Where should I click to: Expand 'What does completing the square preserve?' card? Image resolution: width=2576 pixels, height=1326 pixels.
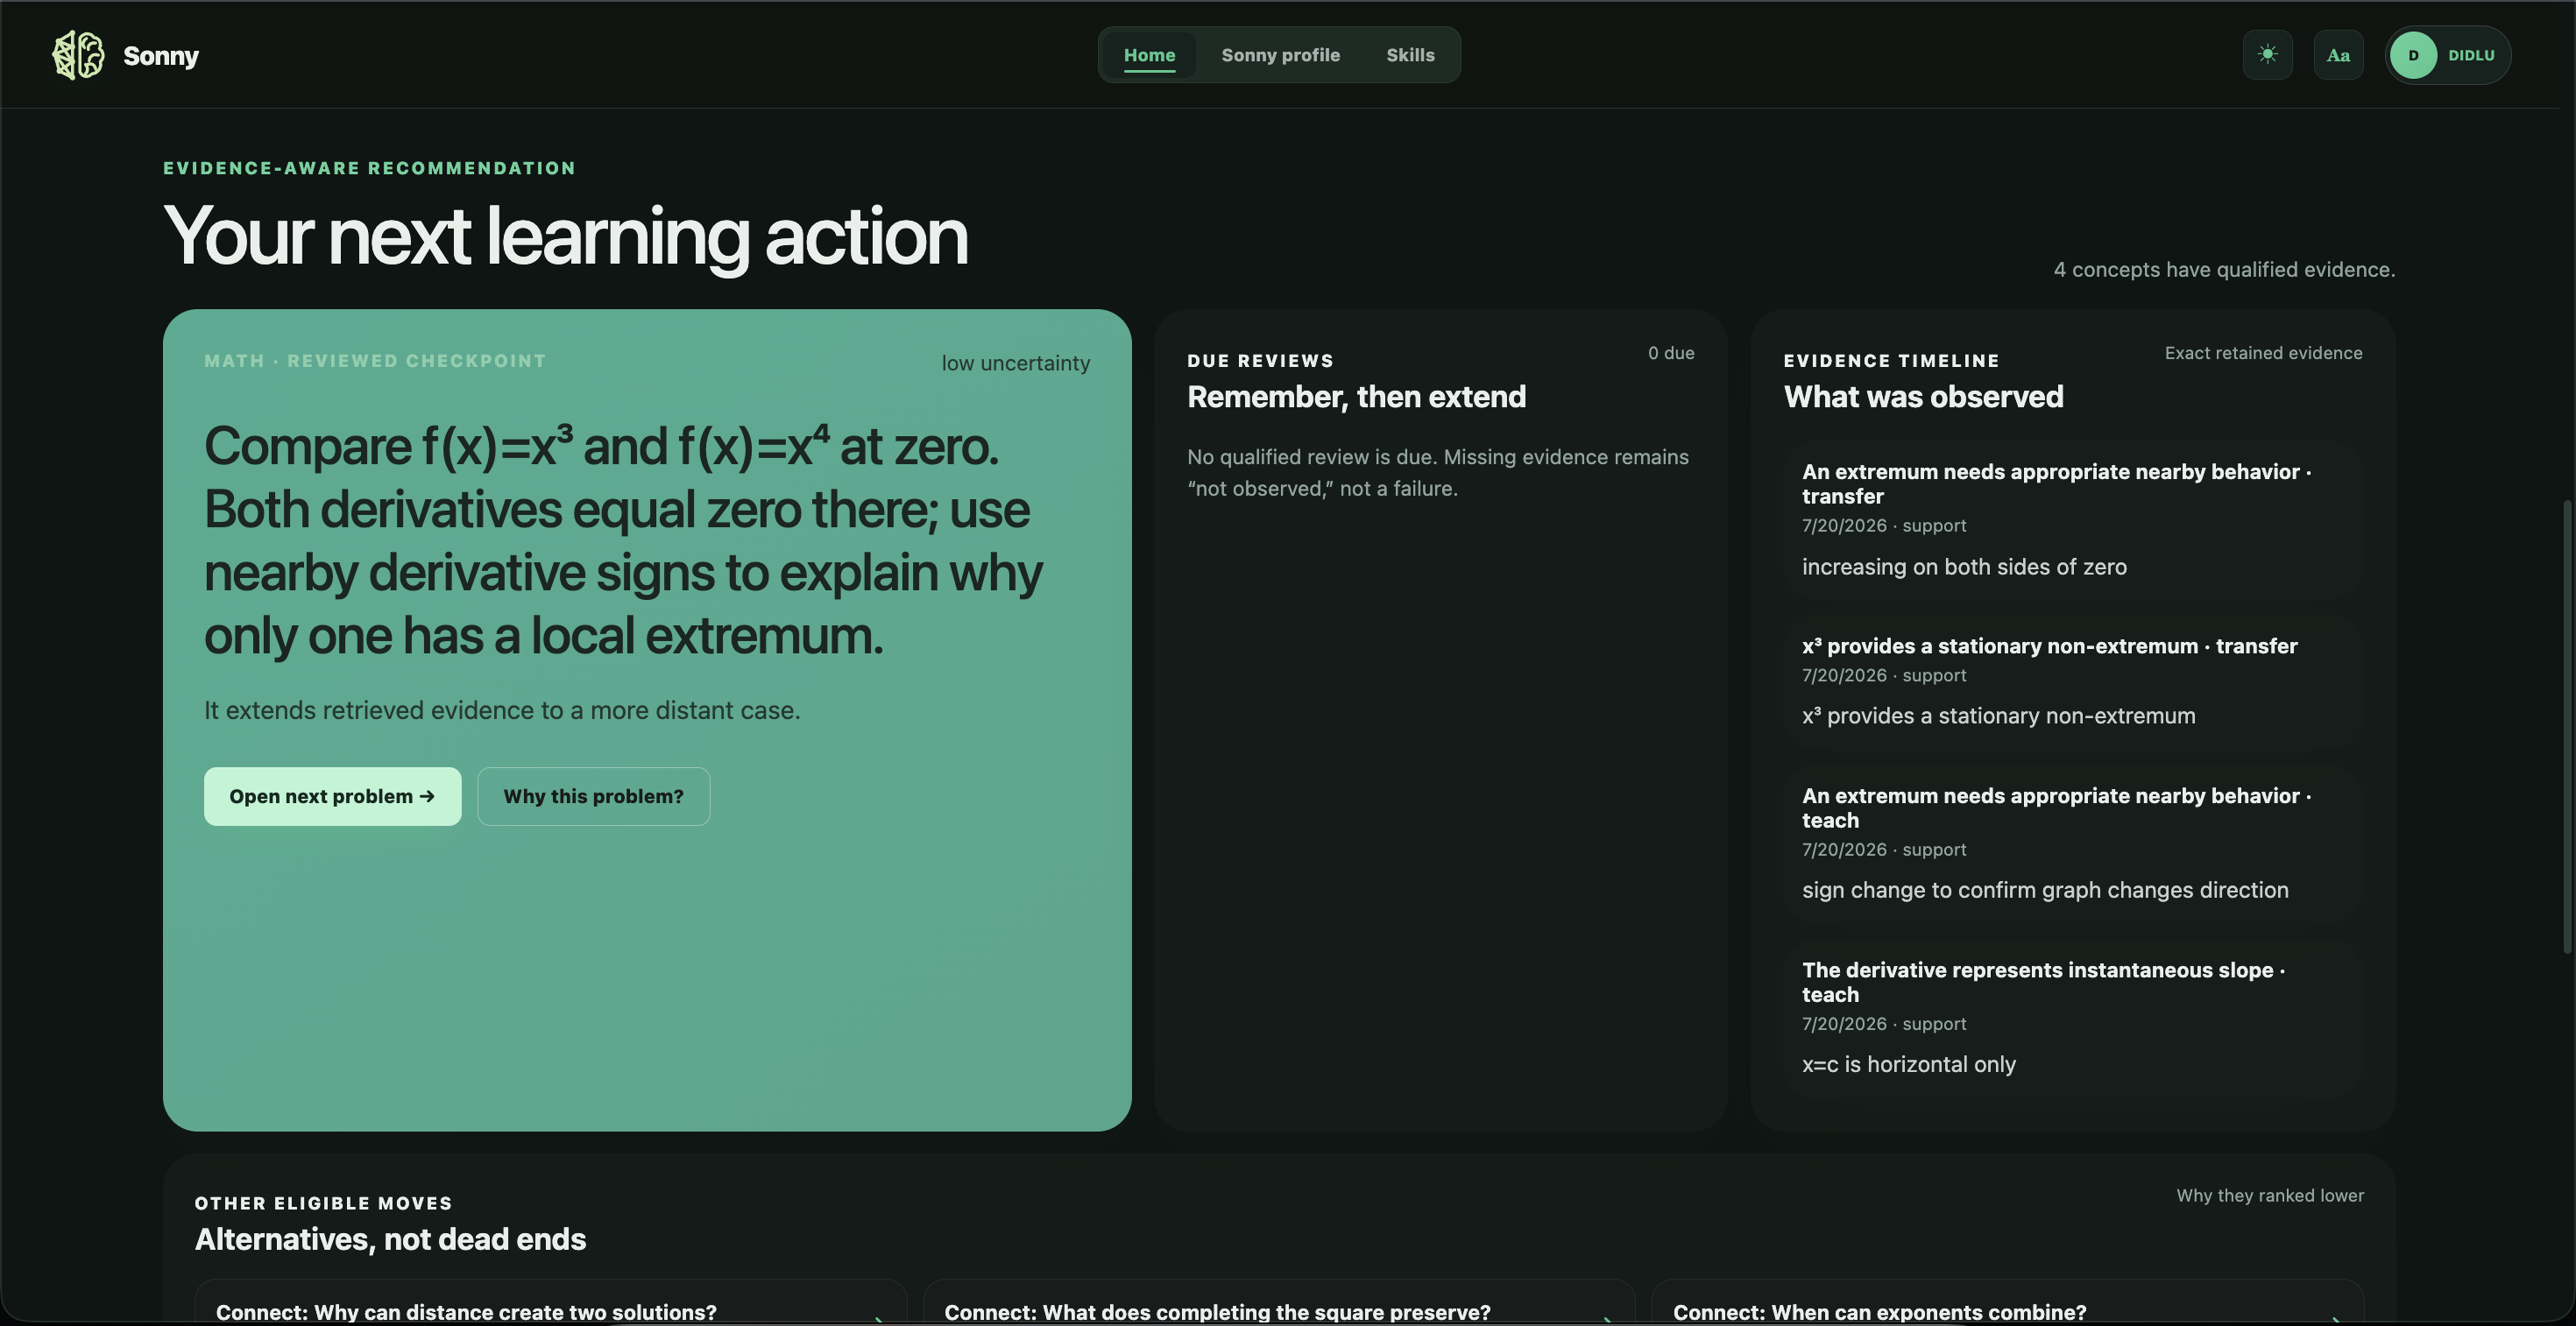point(1279,1303)
